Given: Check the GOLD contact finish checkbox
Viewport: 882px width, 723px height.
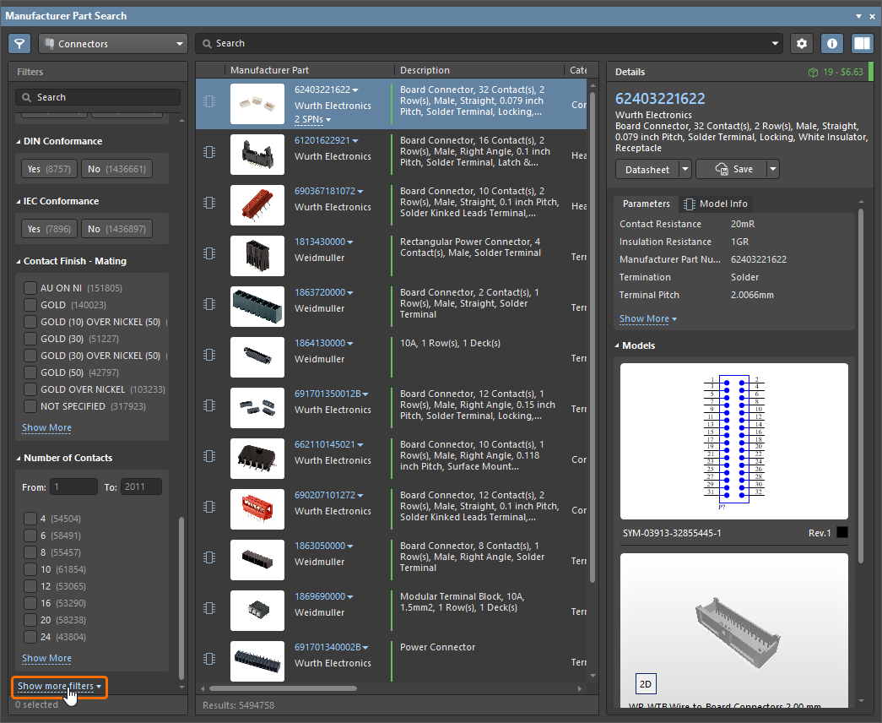Looking at the screenshot, I should coord(30,305).
